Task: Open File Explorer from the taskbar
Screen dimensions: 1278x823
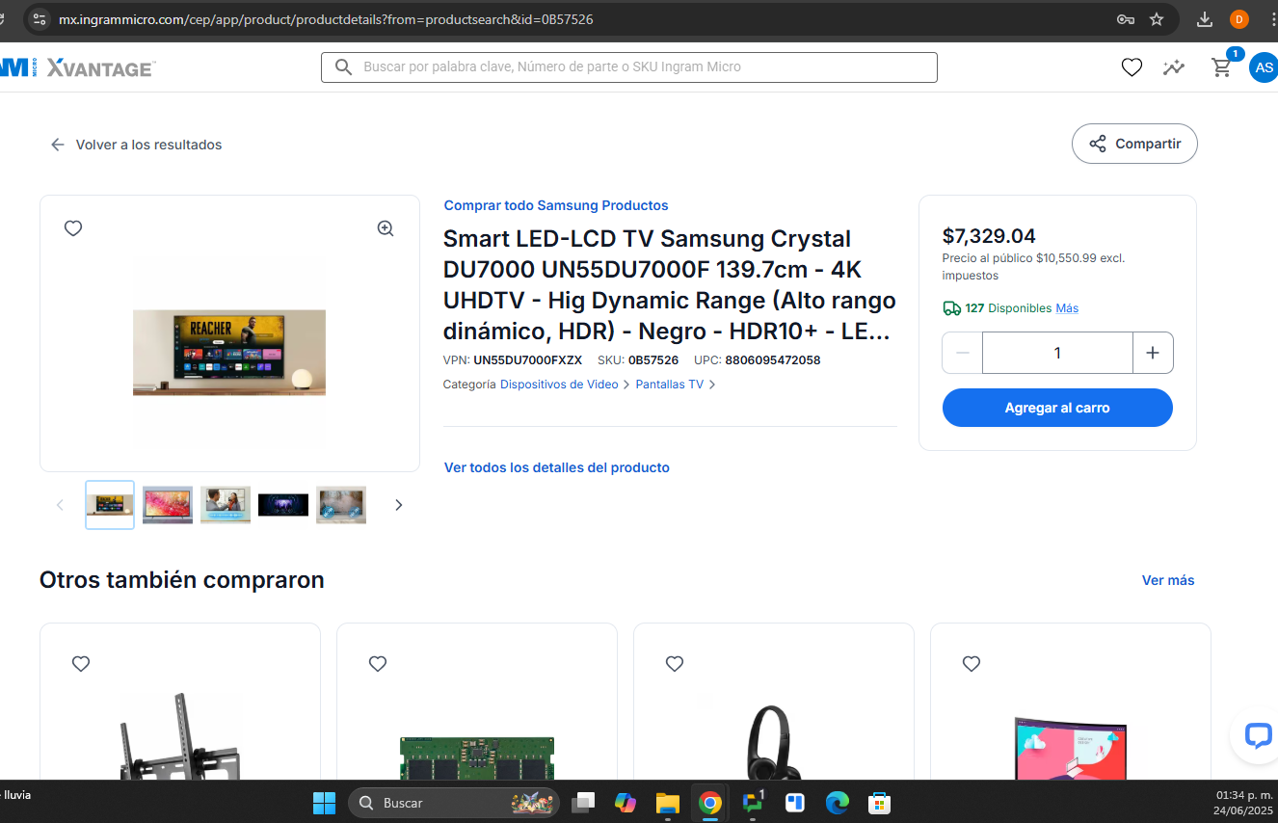Action: coord(668,803)
